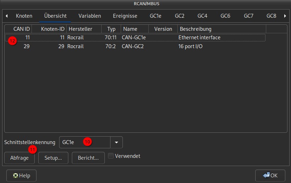Confirm with the OK button
The height and width of the screenshot is (183, 291).
[270, 176]
